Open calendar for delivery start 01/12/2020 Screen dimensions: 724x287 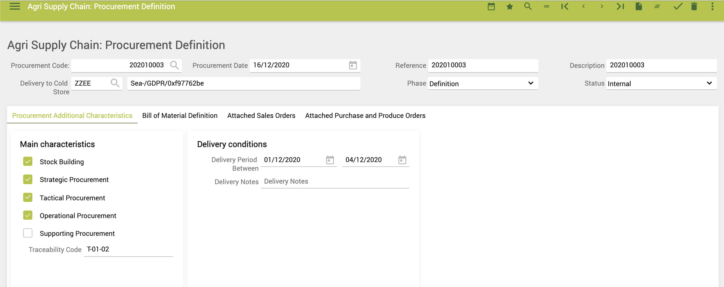point(330,160)
